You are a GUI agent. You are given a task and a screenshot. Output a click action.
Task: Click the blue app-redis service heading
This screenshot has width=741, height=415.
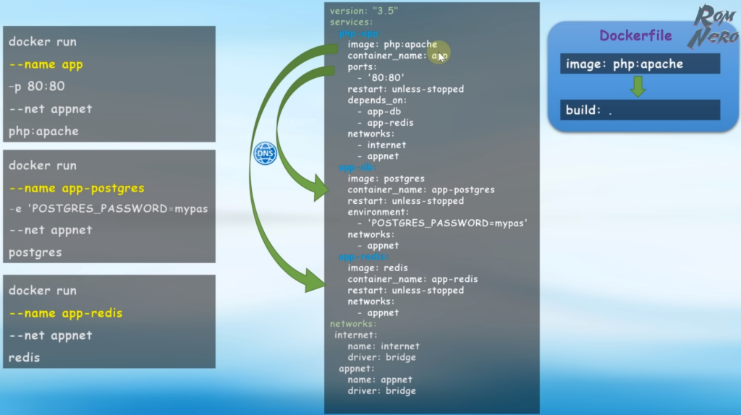(x=364, y=257)
